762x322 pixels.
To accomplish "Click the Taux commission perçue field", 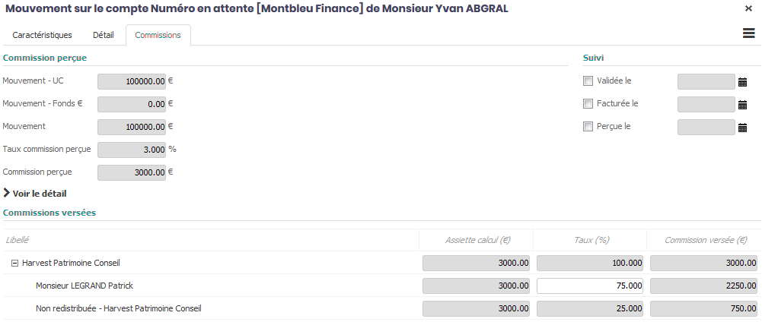I will [x=132, y=150].
